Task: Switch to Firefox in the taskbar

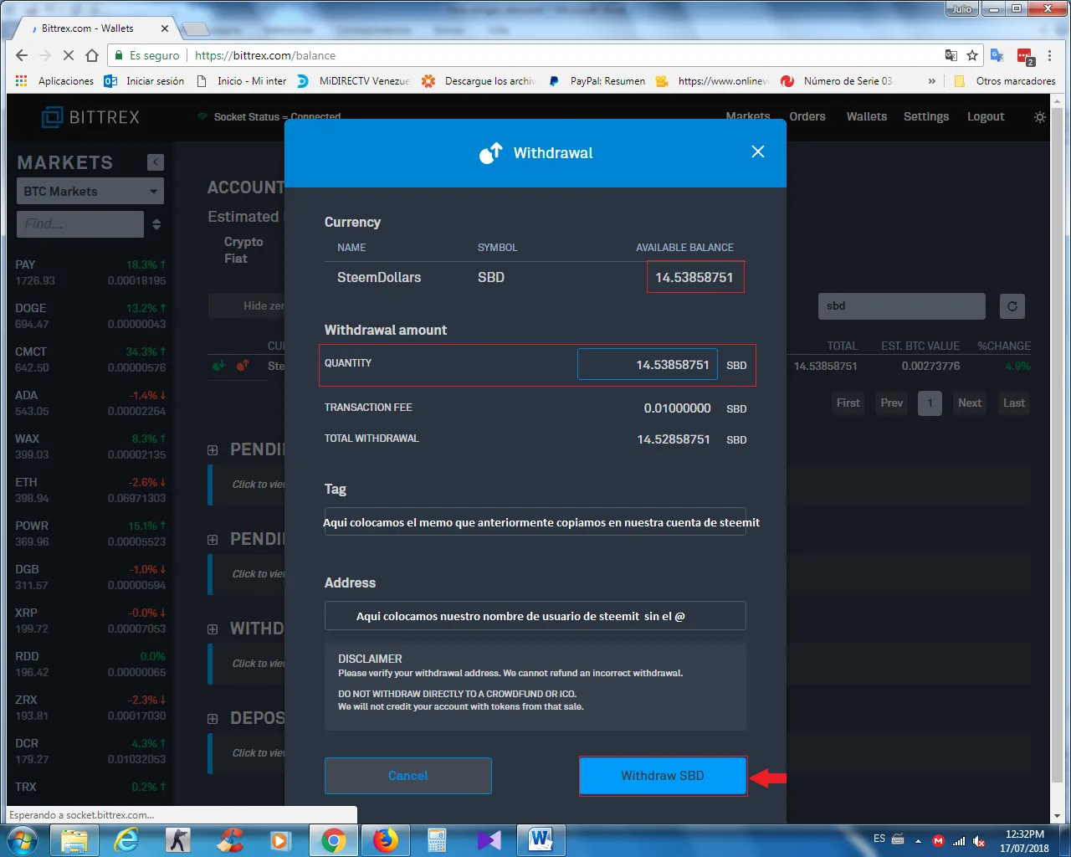Action: click(x=385, y=840)
